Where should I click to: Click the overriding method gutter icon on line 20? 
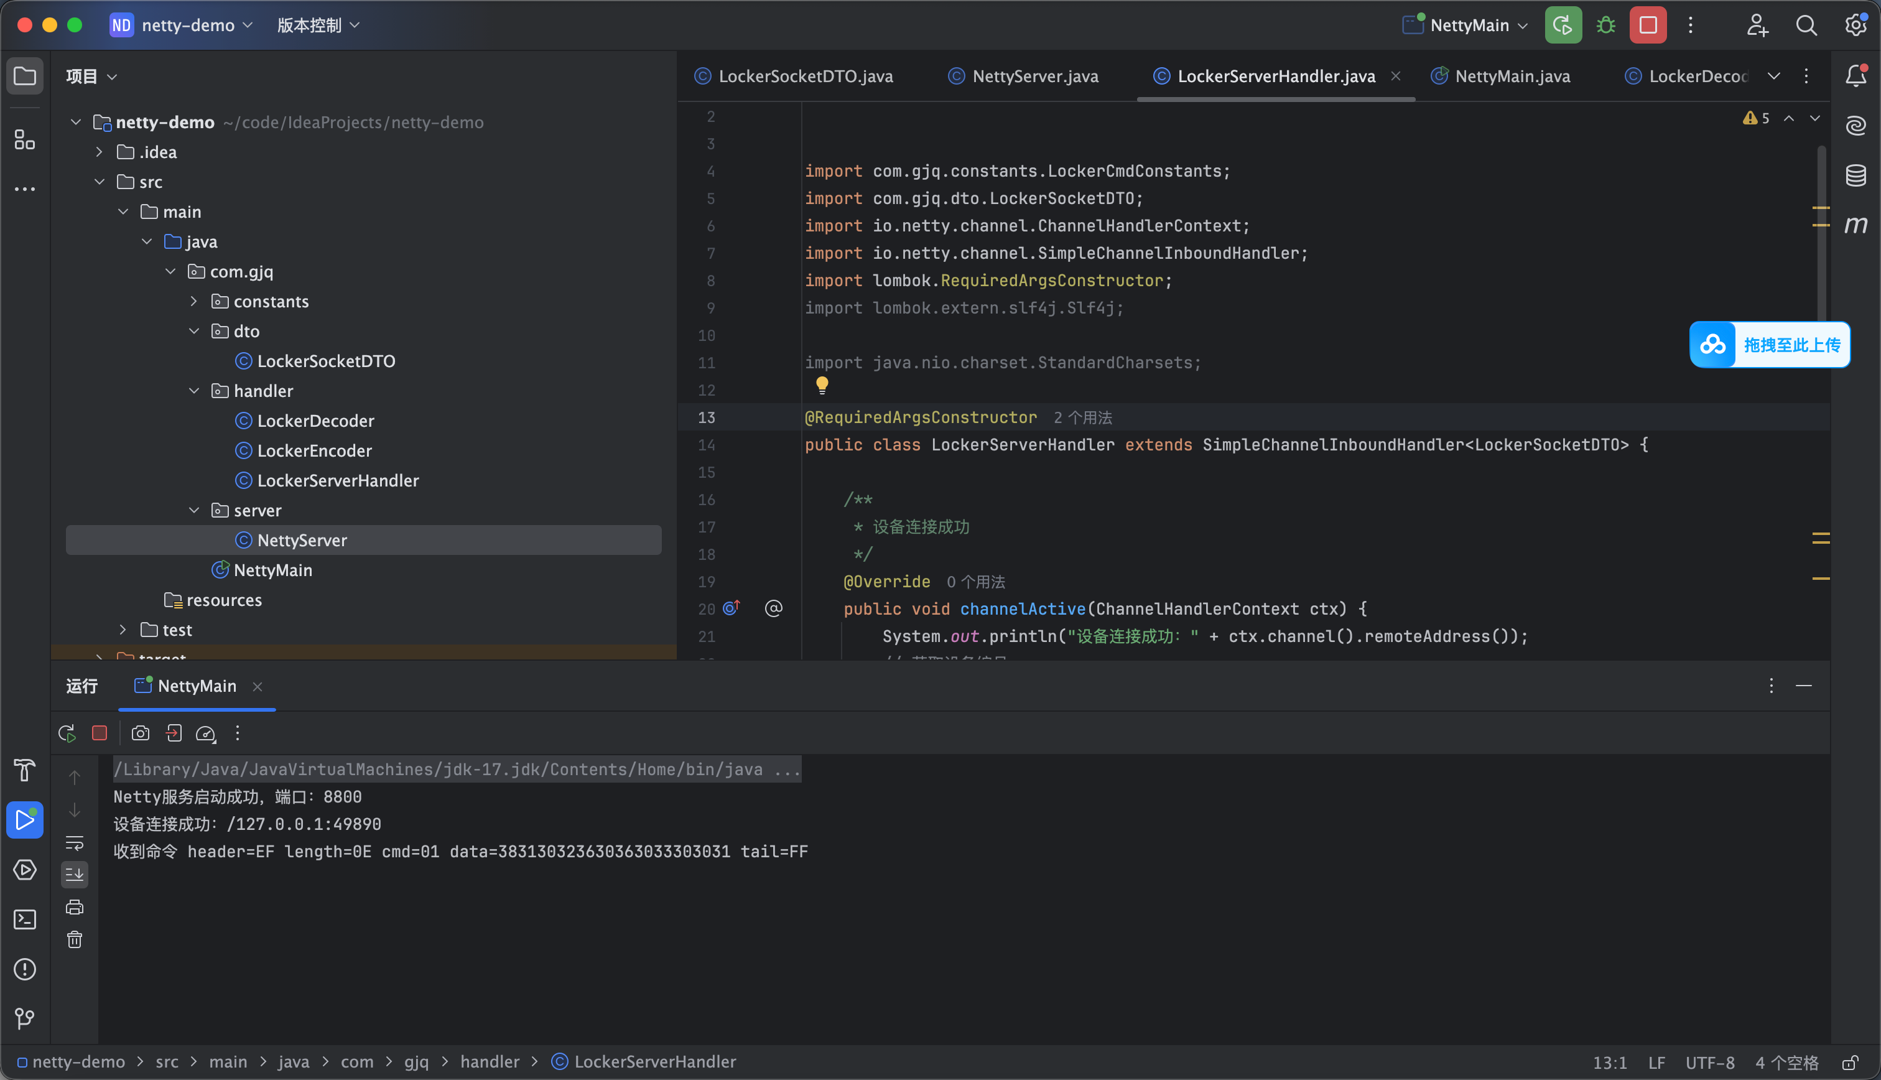click(x=731, y=608)
